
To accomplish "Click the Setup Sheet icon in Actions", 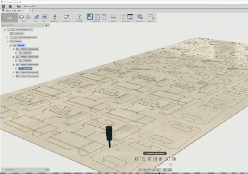I will (x=104, y=17).
